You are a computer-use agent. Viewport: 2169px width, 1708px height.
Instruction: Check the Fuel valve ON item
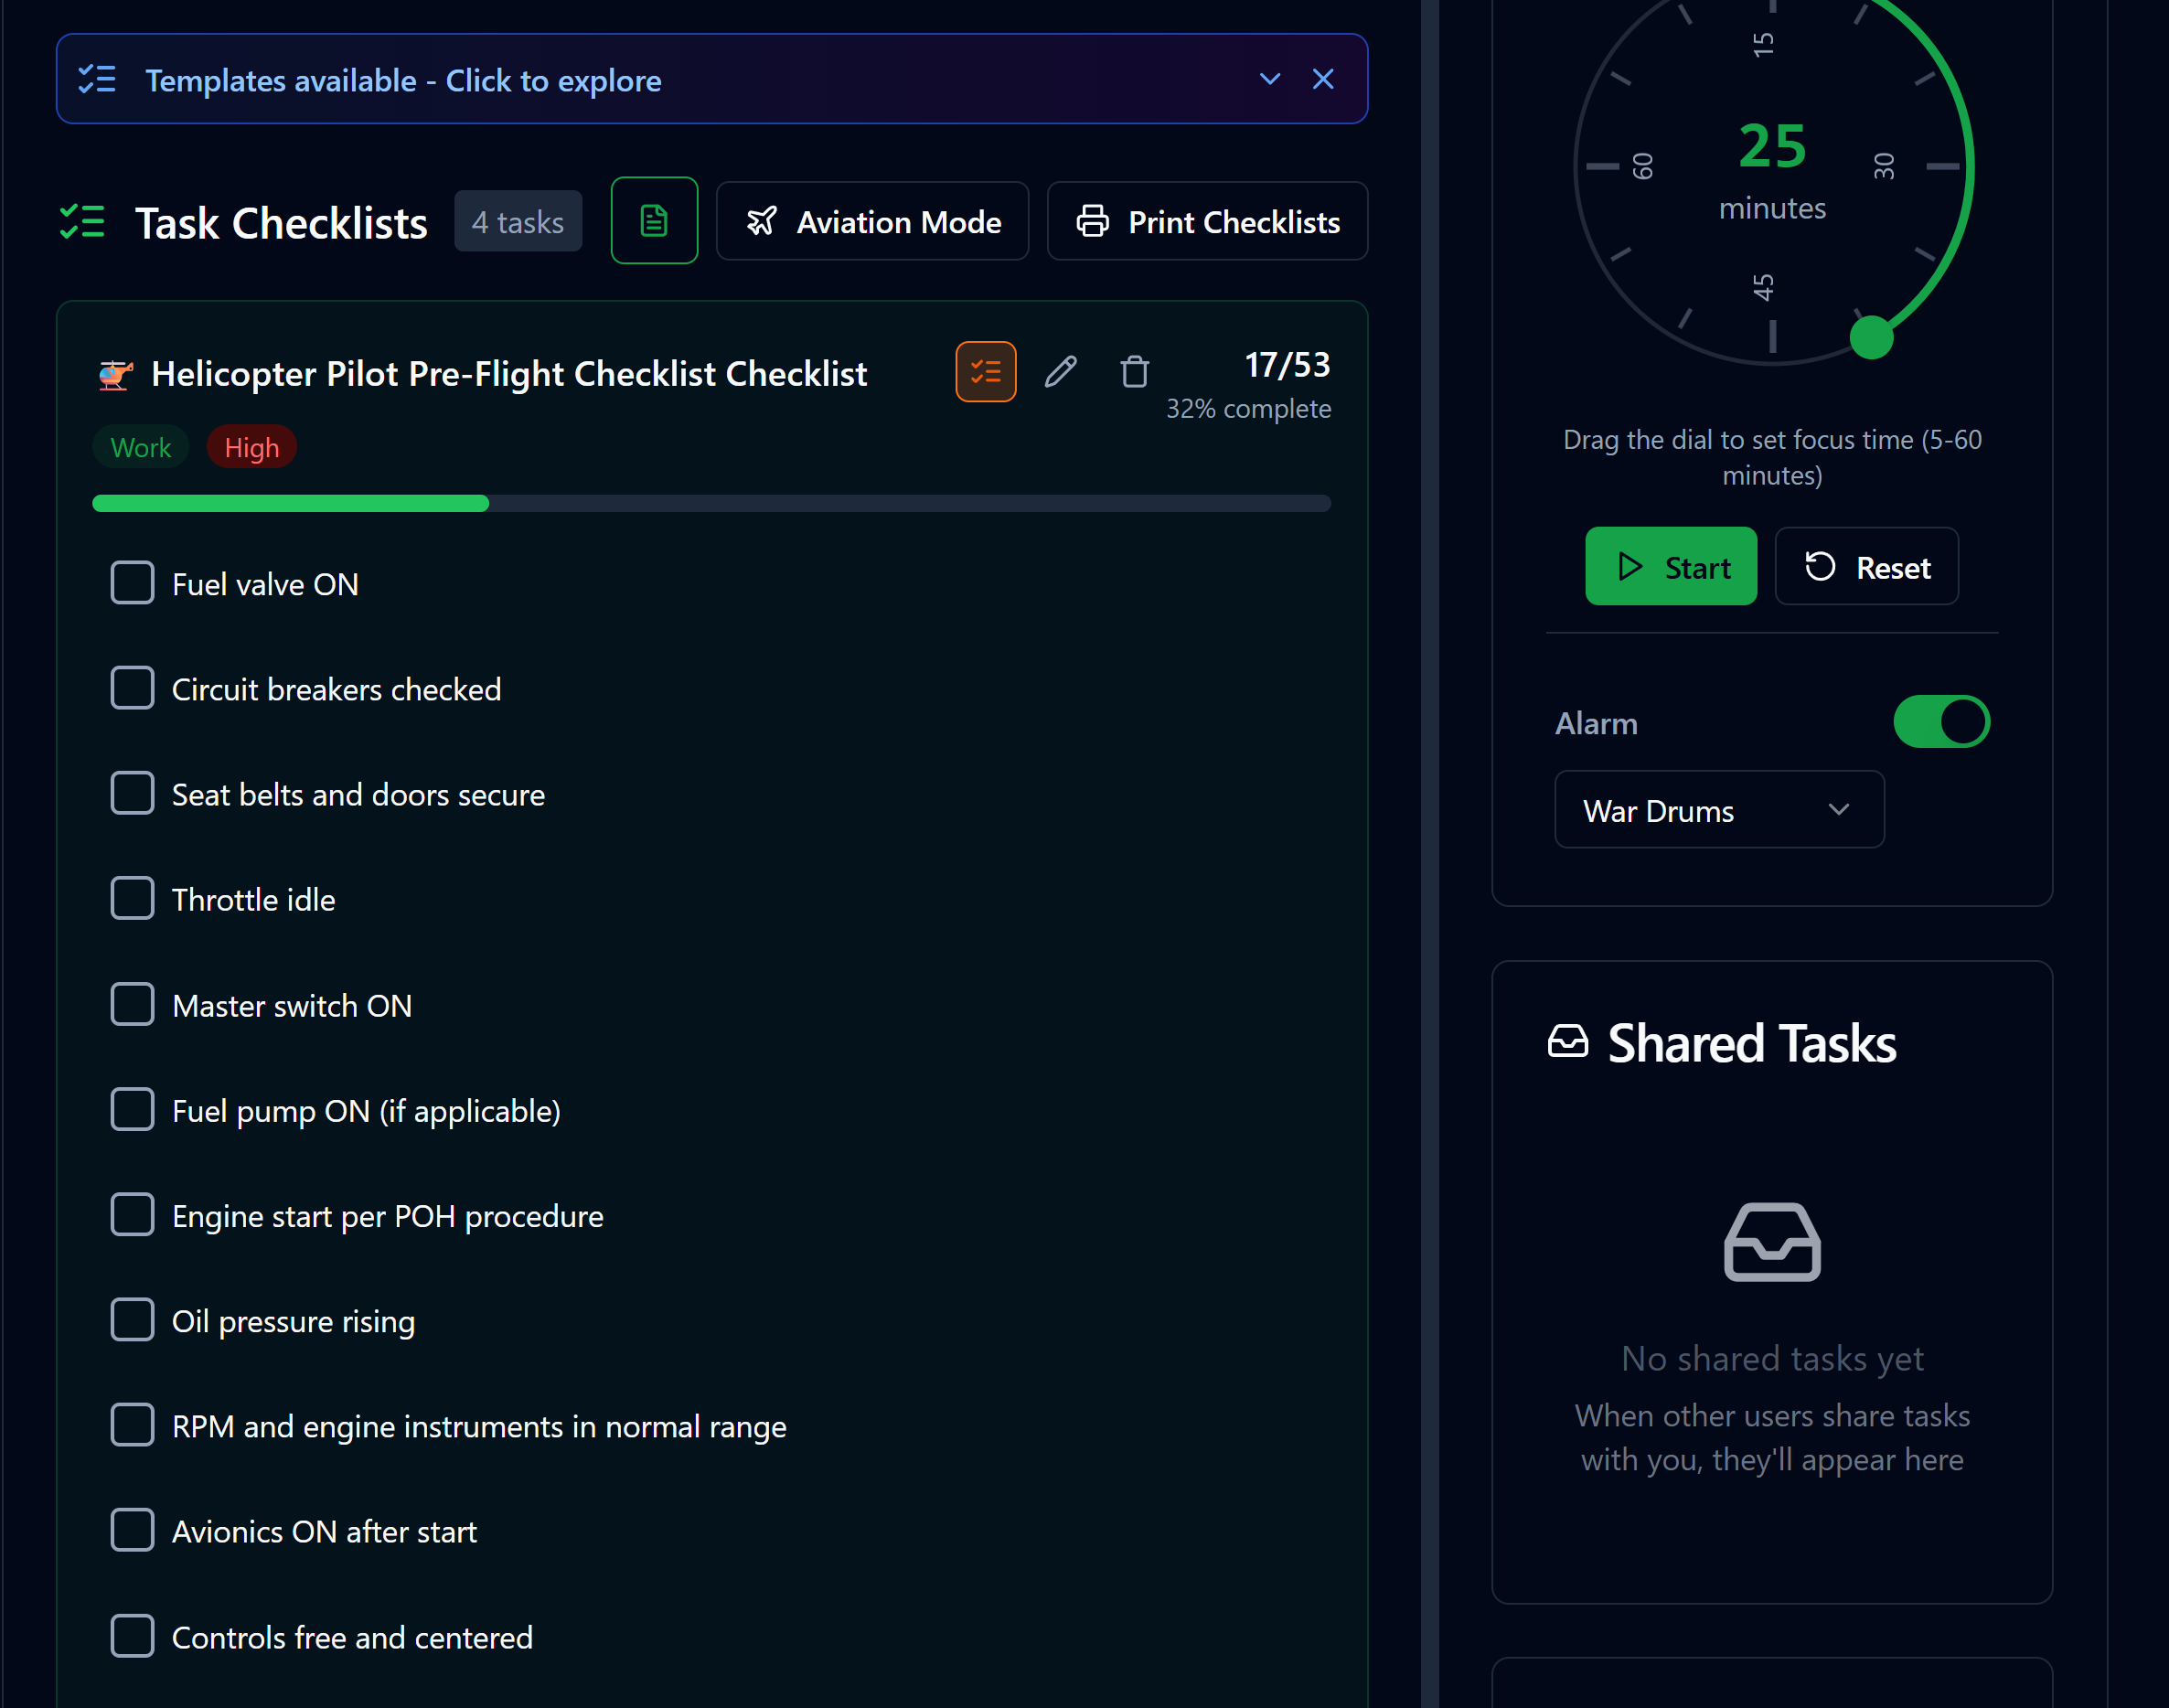click(132, 583)
